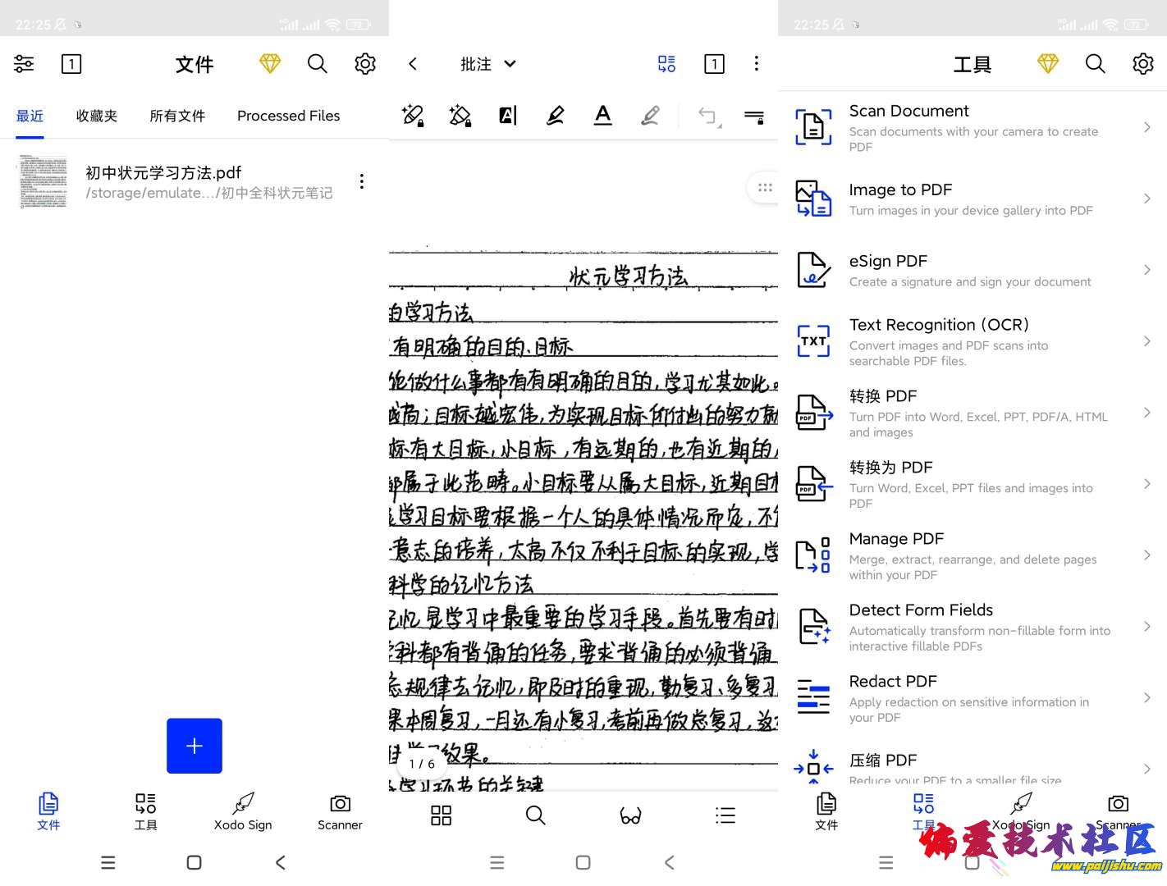This screenshot has height=886, width=1167.
Task: Open more options for 初中状元学习方法.pdf
Action: (x=361, y=181)
